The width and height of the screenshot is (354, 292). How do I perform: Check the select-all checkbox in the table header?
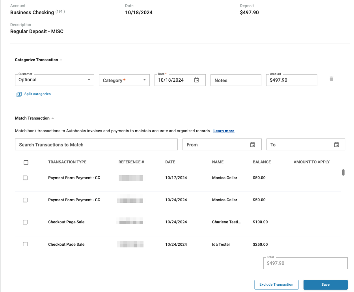pyautogui.click(x=25, y=162)
